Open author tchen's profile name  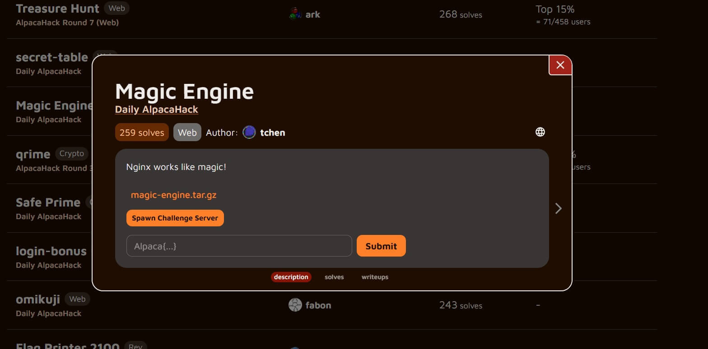click(x=273, y=133)
